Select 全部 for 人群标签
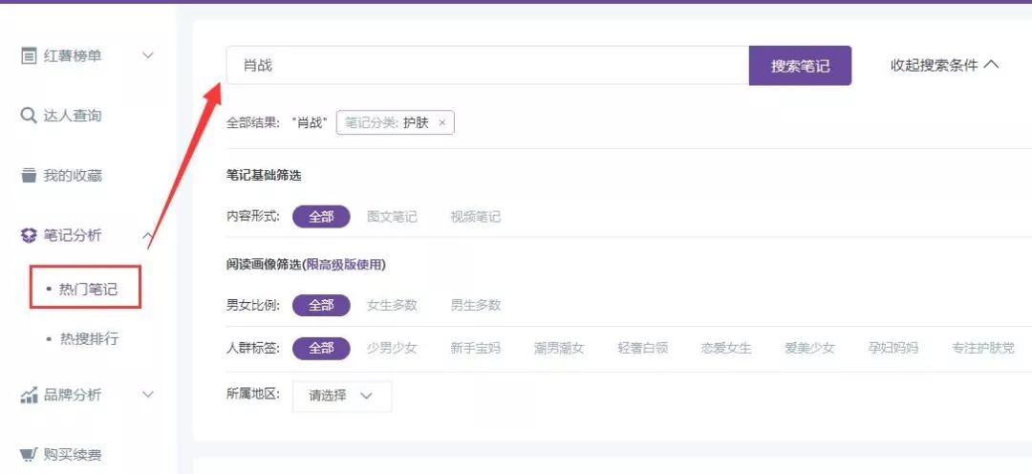This screenshot has width=1032, height=474. 321,348
